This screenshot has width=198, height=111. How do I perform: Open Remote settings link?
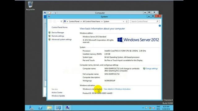coord(58,36)
